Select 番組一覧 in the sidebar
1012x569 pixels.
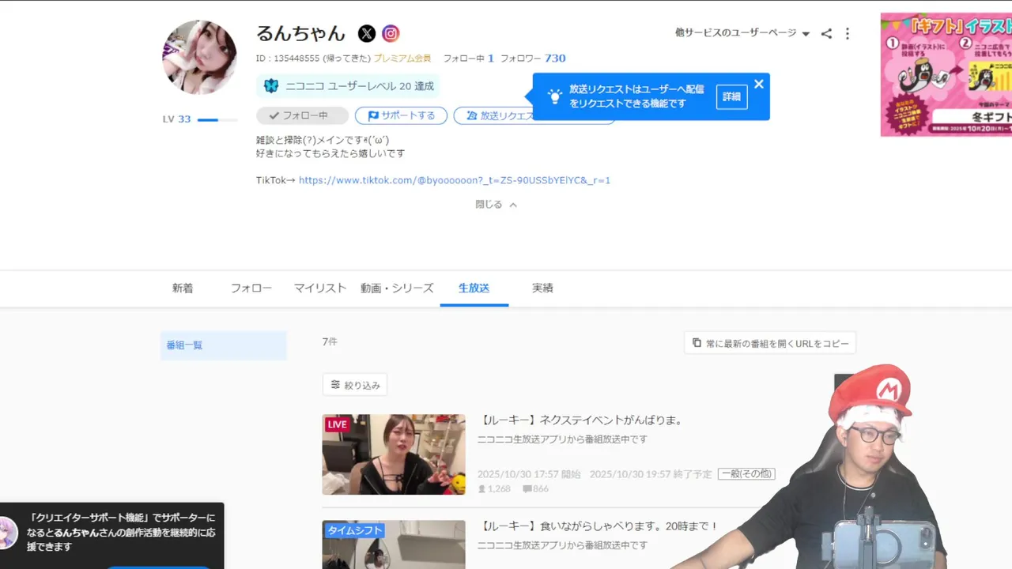pyautogui.click(x=223, y=345)
